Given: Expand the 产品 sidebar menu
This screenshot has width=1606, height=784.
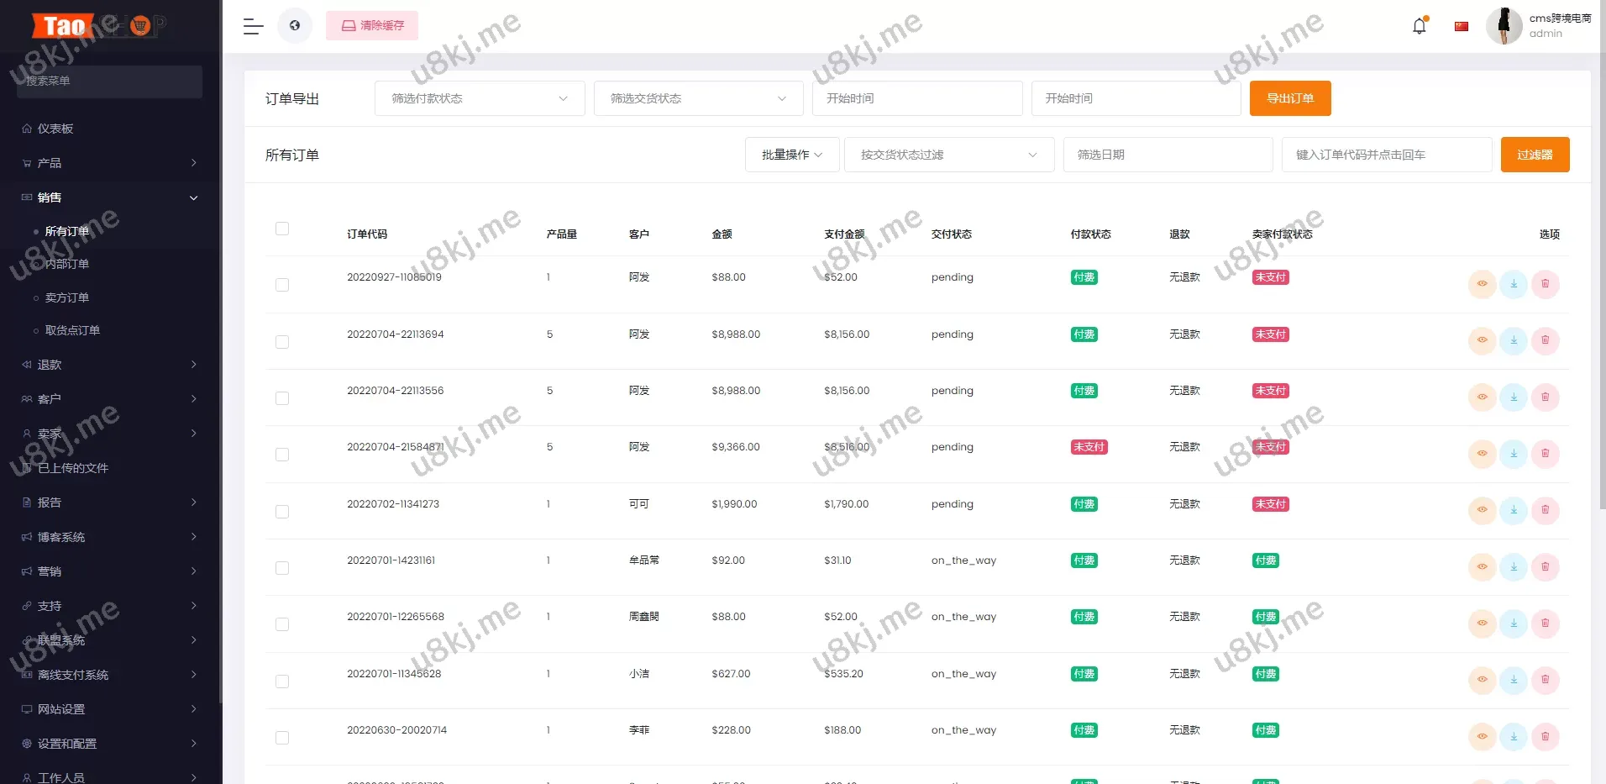Looking at the screenshot, I should pos(109,163).
